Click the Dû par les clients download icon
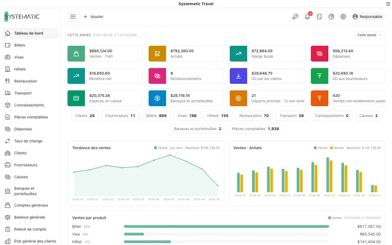Screen dimensions: 392x245 (x=238, y=76)
